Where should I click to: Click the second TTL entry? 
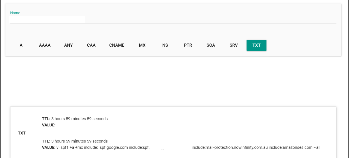[79, 141]
